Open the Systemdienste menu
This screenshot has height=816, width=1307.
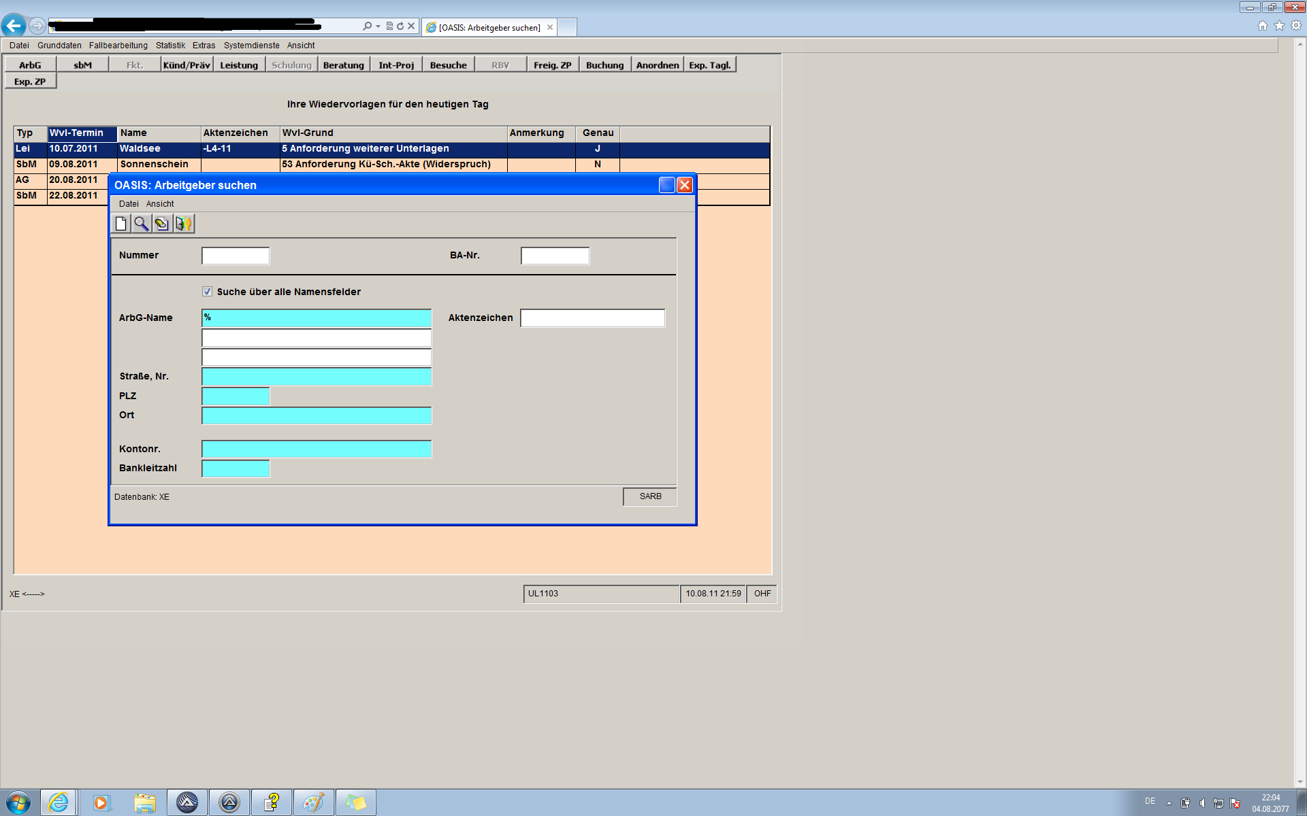click(x=251, y=46)
